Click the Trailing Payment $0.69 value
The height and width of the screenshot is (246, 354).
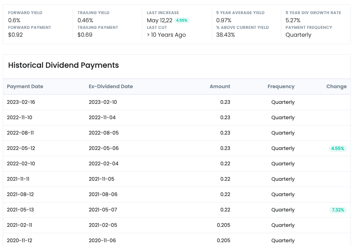click(x=85, y=35)
